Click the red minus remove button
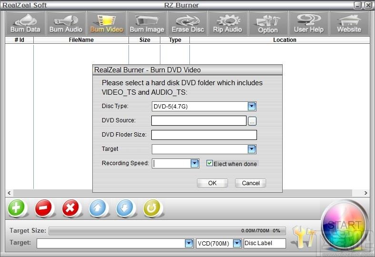 tap(43, 208)
